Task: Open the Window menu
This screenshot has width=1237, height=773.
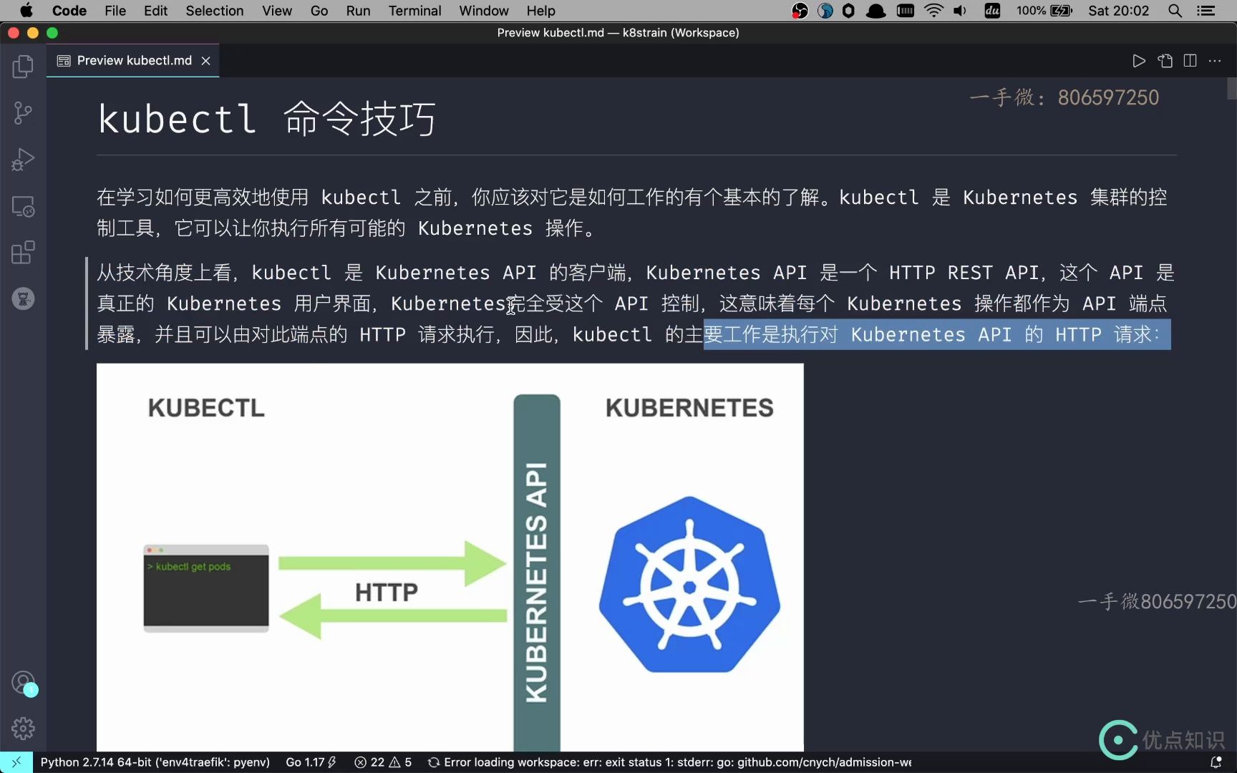Action: [x=484, y=11]
